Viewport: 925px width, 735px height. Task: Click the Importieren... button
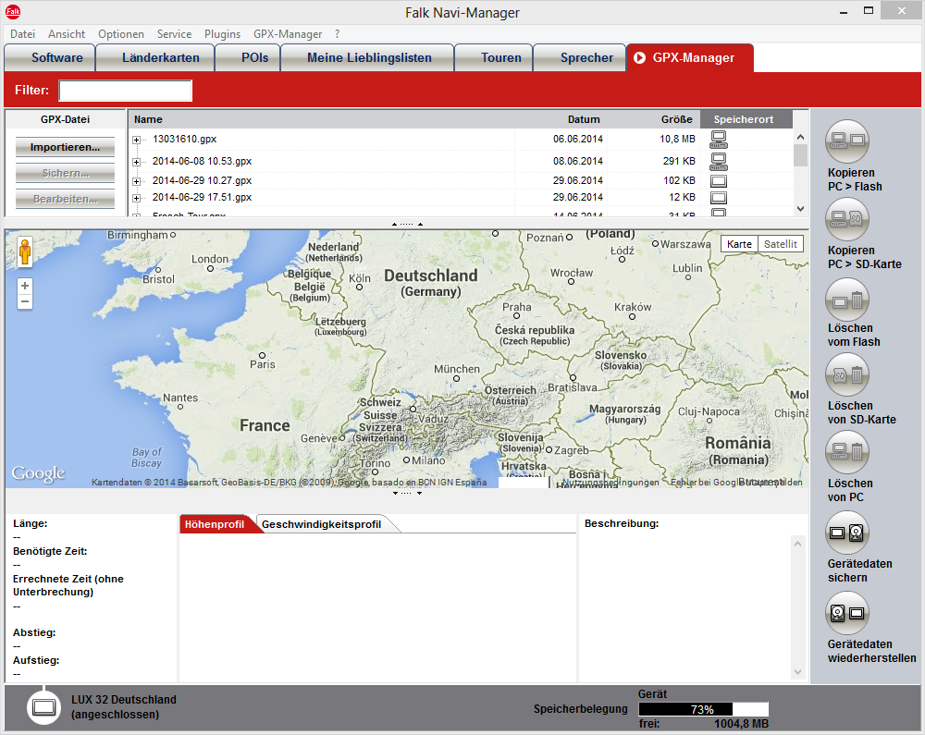(65, 147)
